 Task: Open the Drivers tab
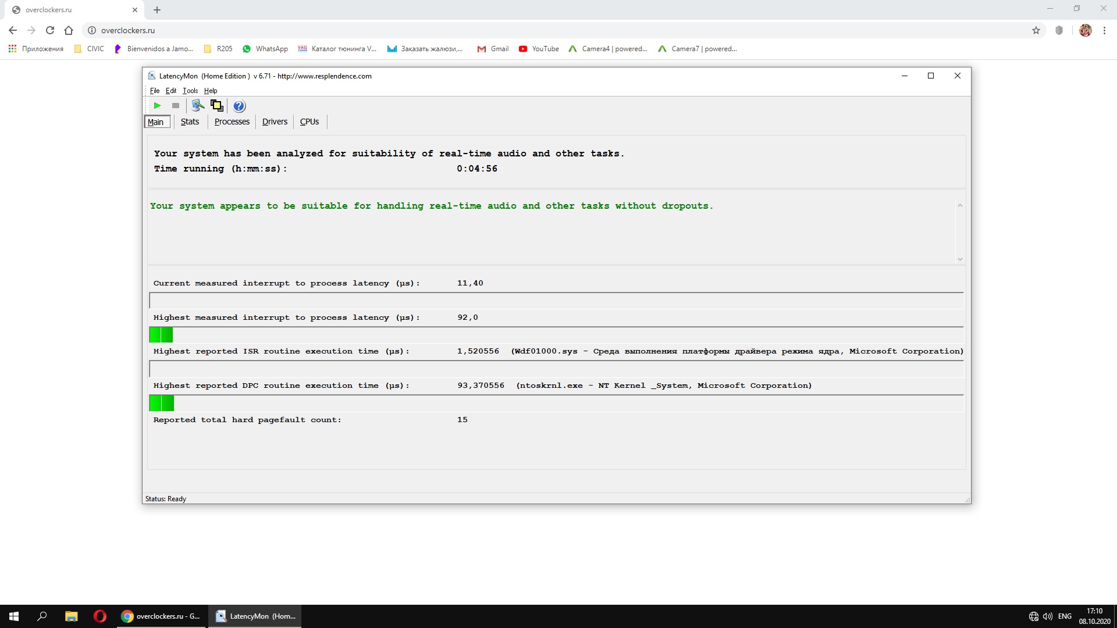coord(275,122)
